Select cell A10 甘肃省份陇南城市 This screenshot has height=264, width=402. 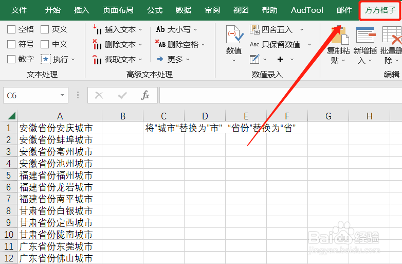pos(60,234)
